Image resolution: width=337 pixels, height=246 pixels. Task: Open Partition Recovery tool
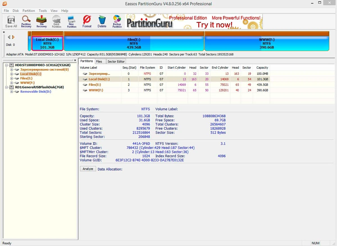pyautogui.click(x=26, y=21)
